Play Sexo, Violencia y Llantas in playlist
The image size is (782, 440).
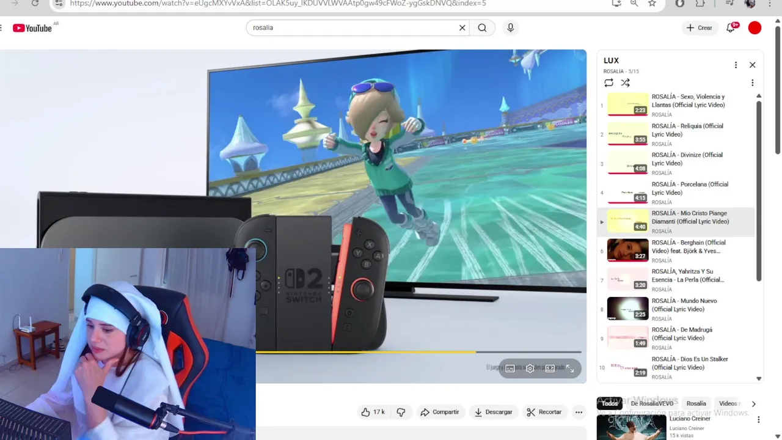676,105
